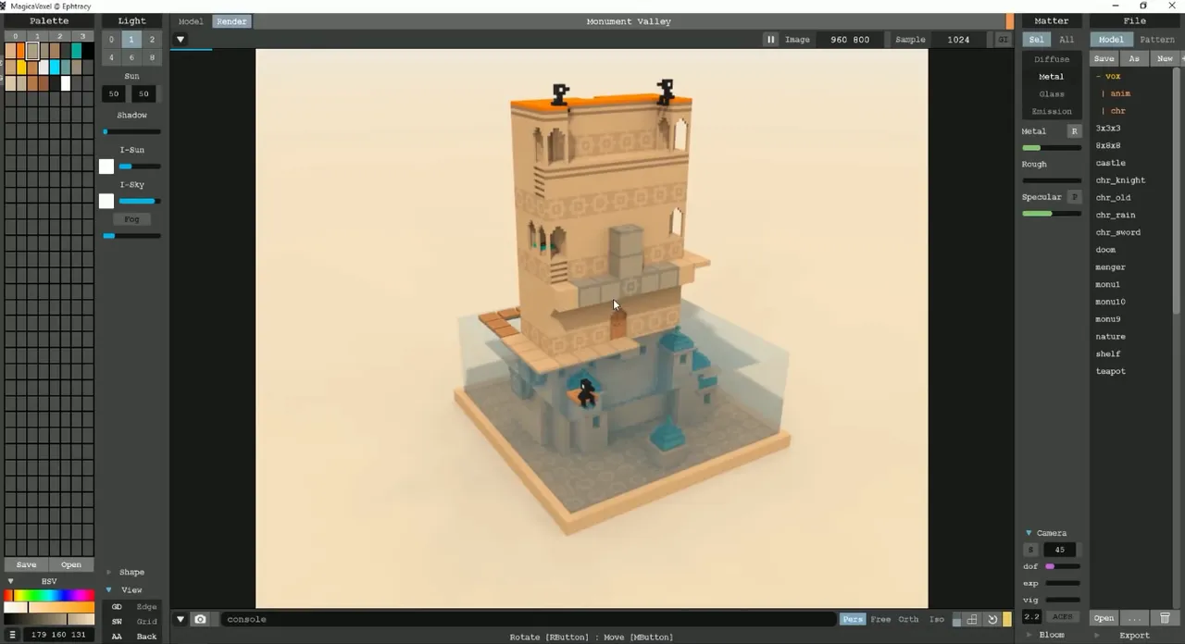Click the GI button beside sample count
1185x644 pixels.
[x=1004, y=40]
